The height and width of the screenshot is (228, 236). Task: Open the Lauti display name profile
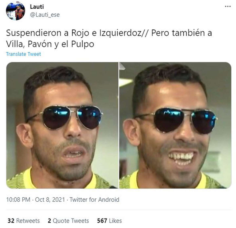(37, 7)
